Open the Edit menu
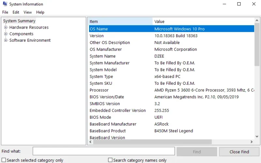This screenshot has width=261, height=163. (x=16, y=12)
